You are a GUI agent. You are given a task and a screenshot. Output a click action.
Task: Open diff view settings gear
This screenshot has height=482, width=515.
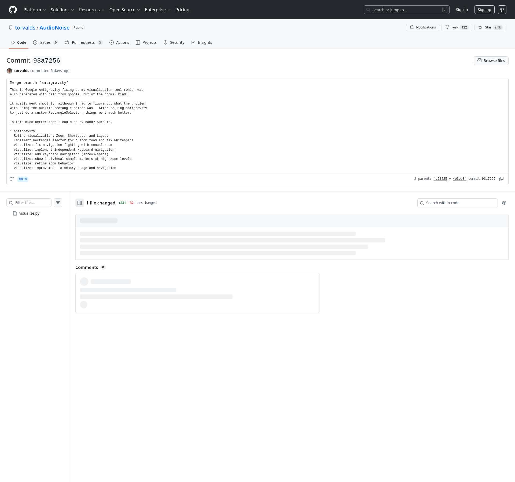[x=504, y=203]
